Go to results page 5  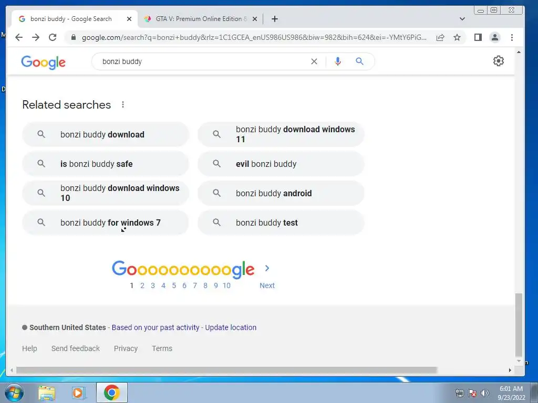pyautogui.click(x=174, y=285)
